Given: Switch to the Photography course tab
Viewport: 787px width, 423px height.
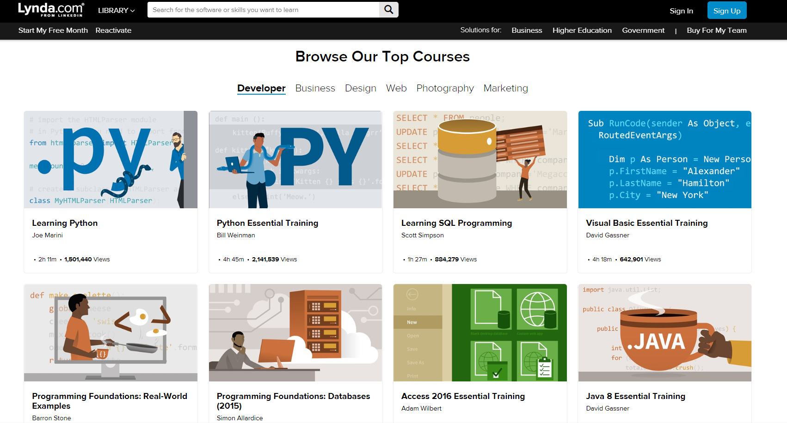Looking at the screenshot, I should [x=445, y=88].
